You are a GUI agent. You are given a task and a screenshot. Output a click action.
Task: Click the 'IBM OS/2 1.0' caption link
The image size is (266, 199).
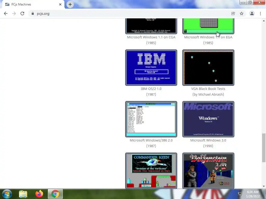(x=151, y=89)
